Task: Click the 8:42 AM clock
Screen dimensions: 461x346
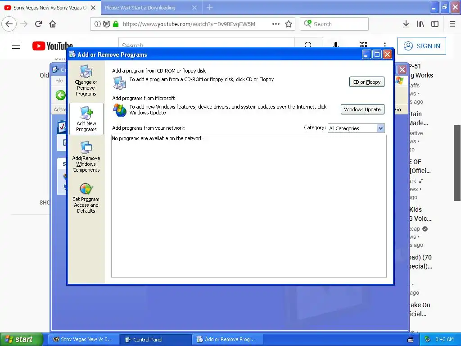Action: [444, 339]
